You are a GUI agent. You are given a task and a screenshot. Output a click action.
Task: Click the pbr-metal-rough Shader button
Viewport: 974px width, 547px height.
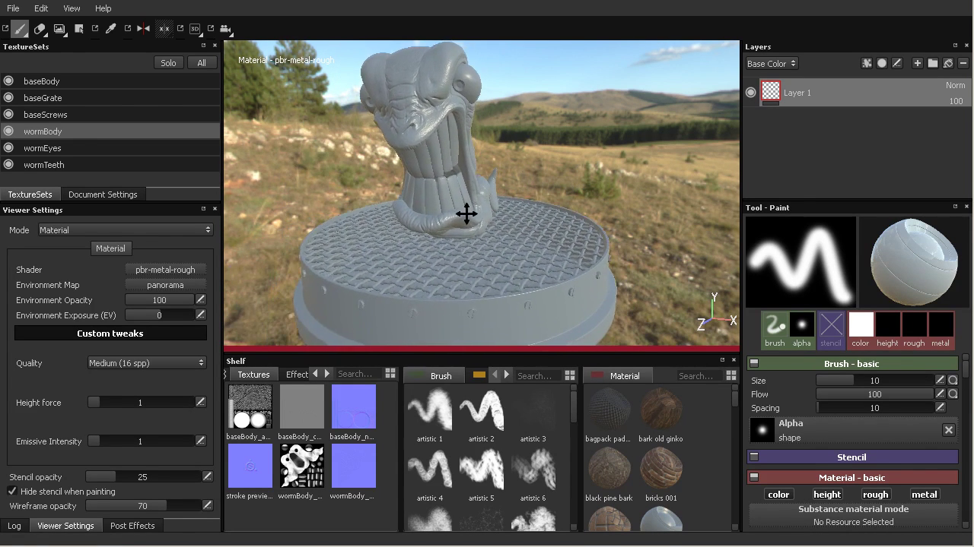165,270
